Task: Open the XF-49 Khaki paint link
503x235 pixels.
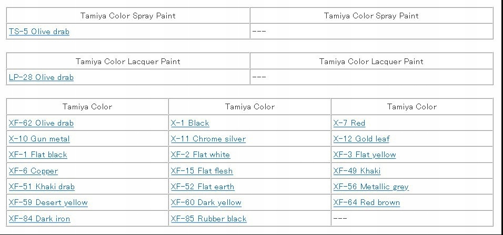Action: (356, 171)
